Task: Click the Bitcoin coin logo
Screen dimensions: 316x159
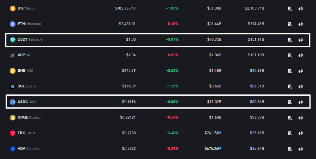Action: point(13,8)
